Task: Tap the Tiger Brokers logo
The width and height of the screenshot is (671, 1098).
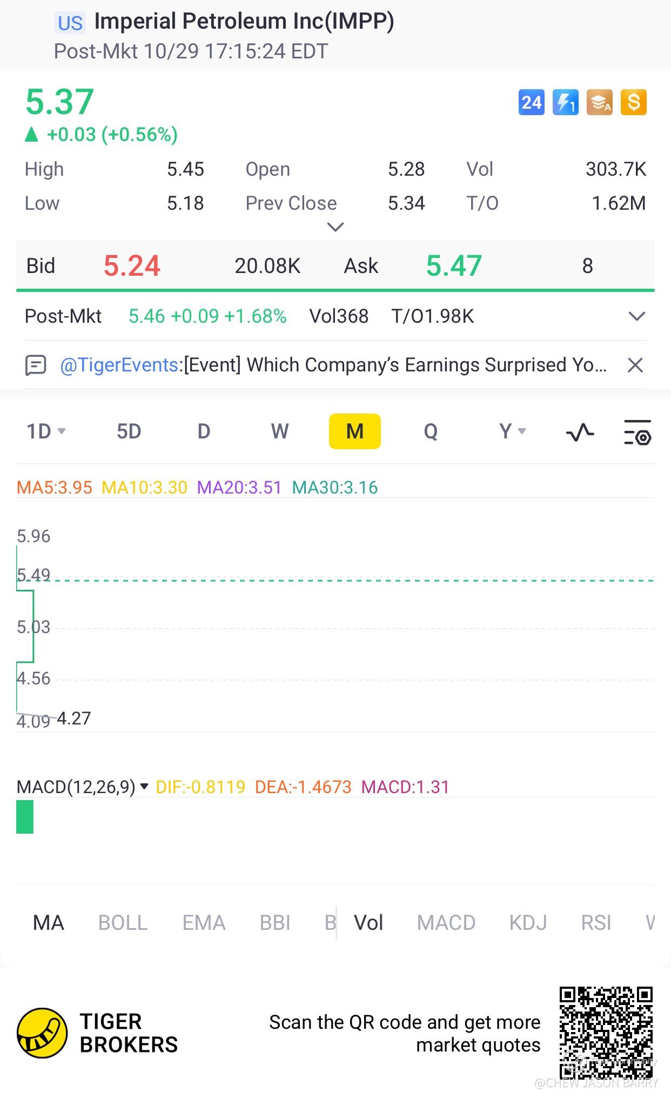Action: 42,1033
